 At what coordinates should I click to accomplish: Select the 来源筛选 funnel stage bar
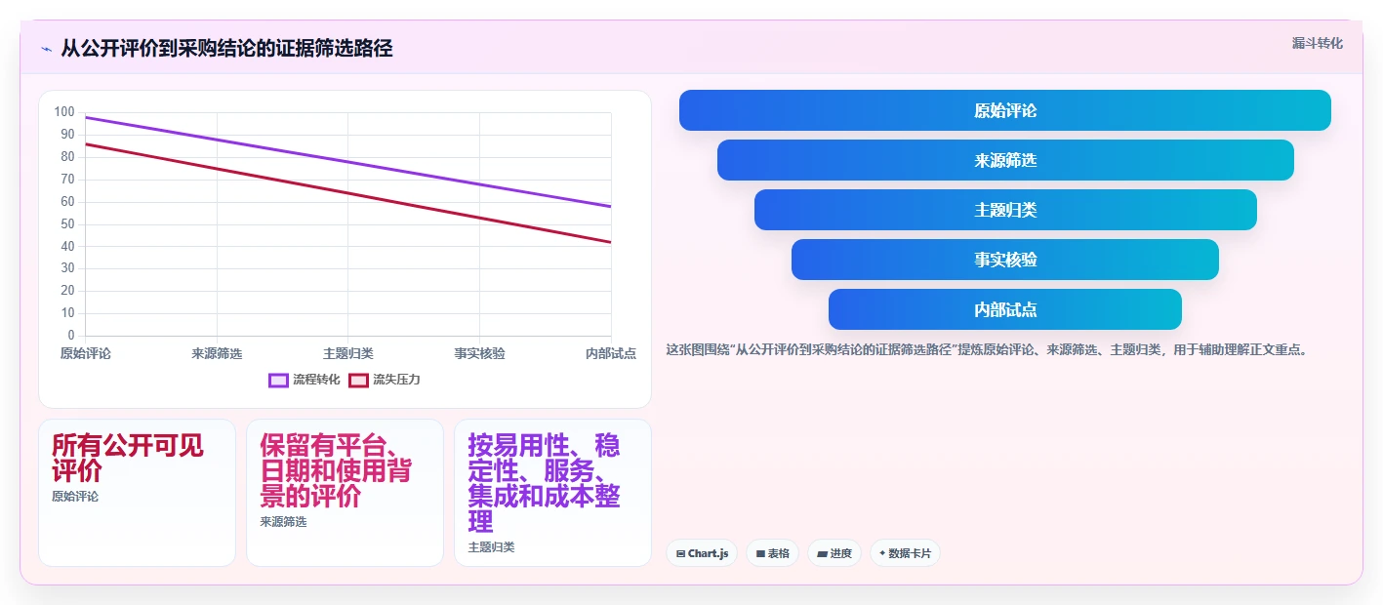tap(1005, 160)
